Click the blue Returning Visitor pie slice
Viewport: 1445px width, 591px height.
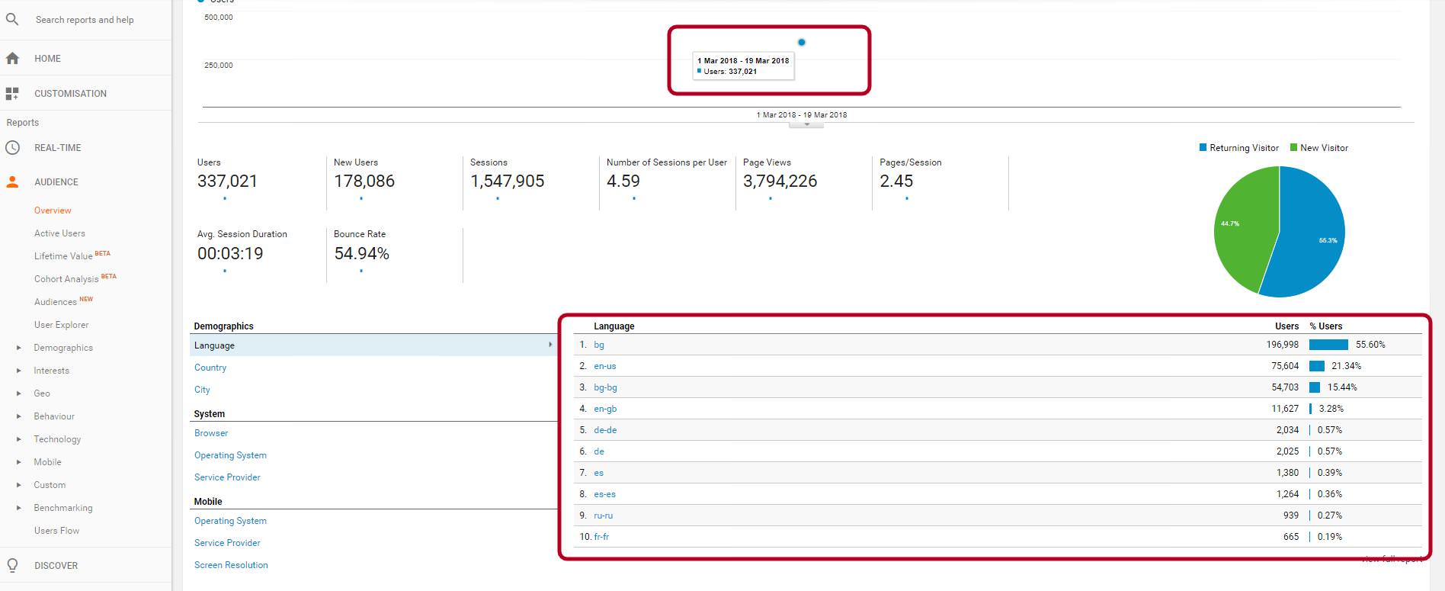click(x=1311, y=236)
